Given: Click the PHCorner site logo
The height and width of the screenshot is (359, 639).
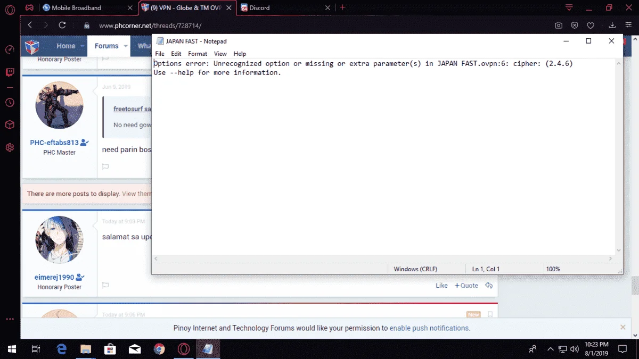Looking at the screenshot, I should (32, 47).
